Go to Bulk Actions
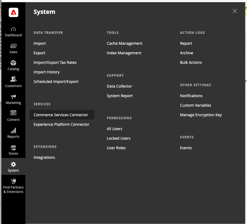Screen dimensions: 247x224 pyautogui.click(x=191, y=62)
